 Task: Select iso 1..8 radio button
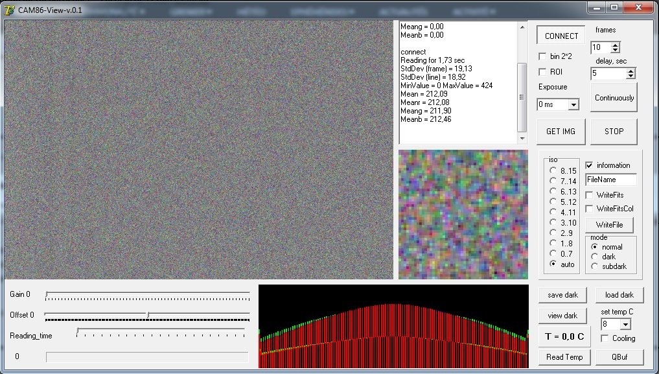point(553,243)
